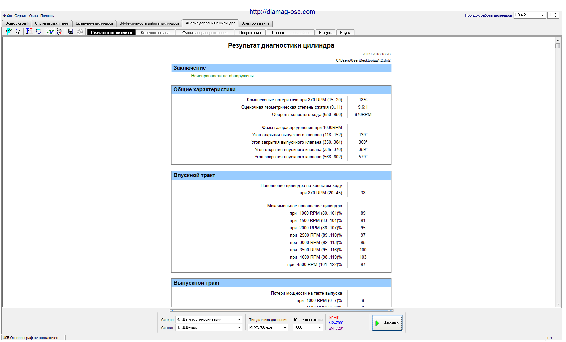The height and width of the screenshot is (342, 566).
Task: Increase the cylinder number spinner
Action: 555,14
